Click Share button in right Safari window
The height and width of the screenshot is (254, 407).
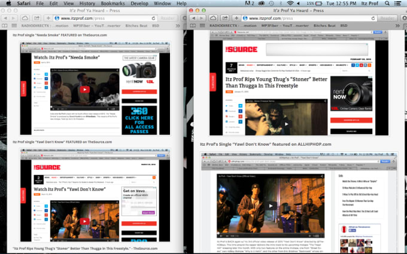pos(225,18)
